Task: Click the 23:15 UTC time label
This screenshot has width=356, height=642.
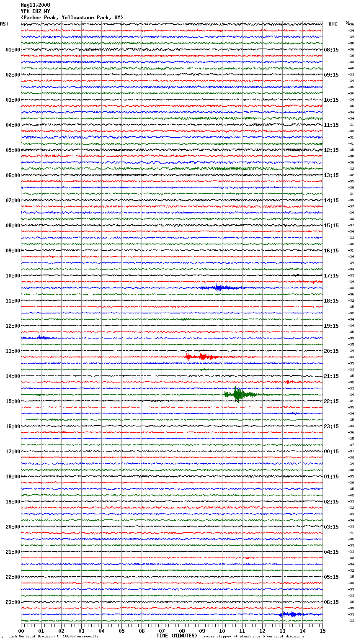Action: [331, 426]
